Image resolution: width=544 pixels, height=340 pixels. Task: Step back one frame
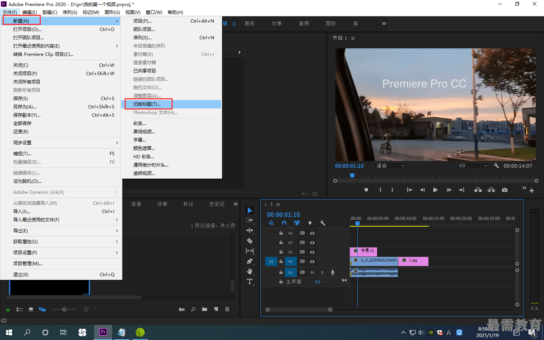click(x=422, y=190)
